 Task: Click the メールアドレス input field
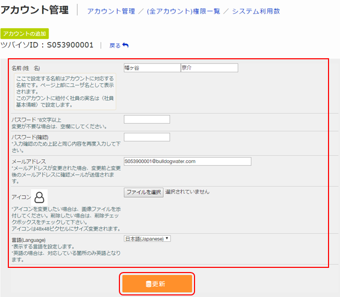pos(187,161)
